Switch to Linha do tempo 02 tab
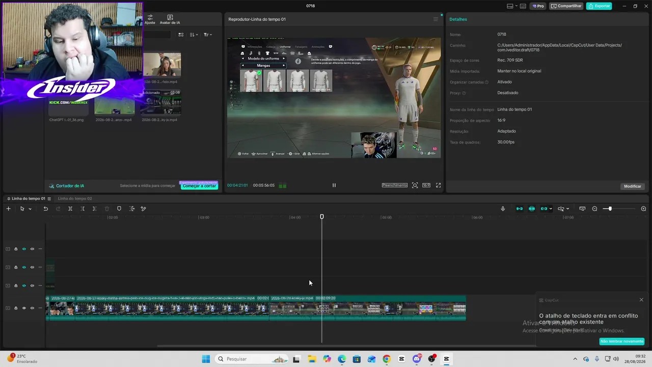The width and height of the screenshot is (652, 367). click(x=75, y=198)
